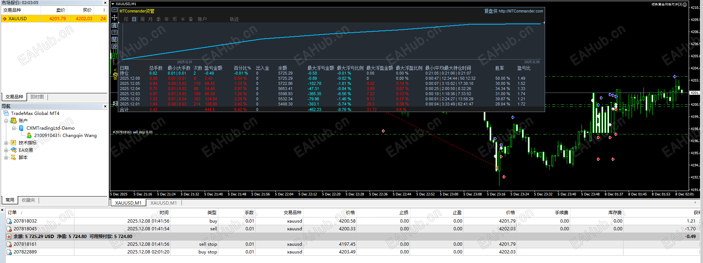Switch to 交易品种 tab in market watch
This screenshot has height=263, width=703.
14,97
